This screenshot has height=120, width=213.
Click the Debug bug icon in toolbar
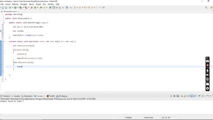click(10, 8)
